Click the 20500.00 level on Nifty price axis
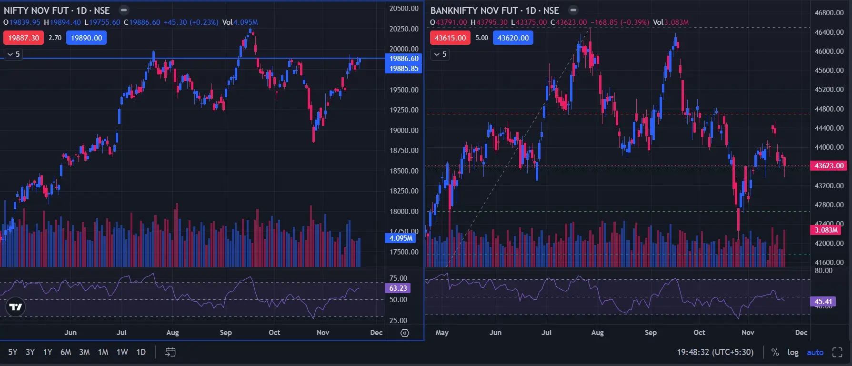The image size is (852, 366). [x=404, y=8]
